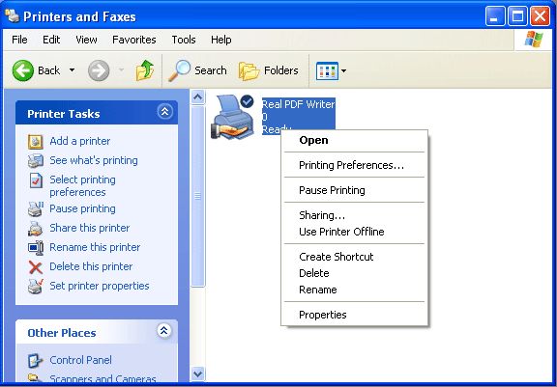Toggle the Folders pane button
557x387 pixels.
tap(269, 70)
